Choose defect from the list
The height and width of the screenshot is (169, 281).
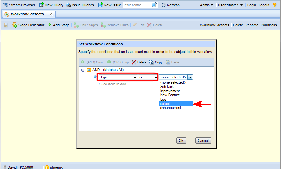point(176,104)
